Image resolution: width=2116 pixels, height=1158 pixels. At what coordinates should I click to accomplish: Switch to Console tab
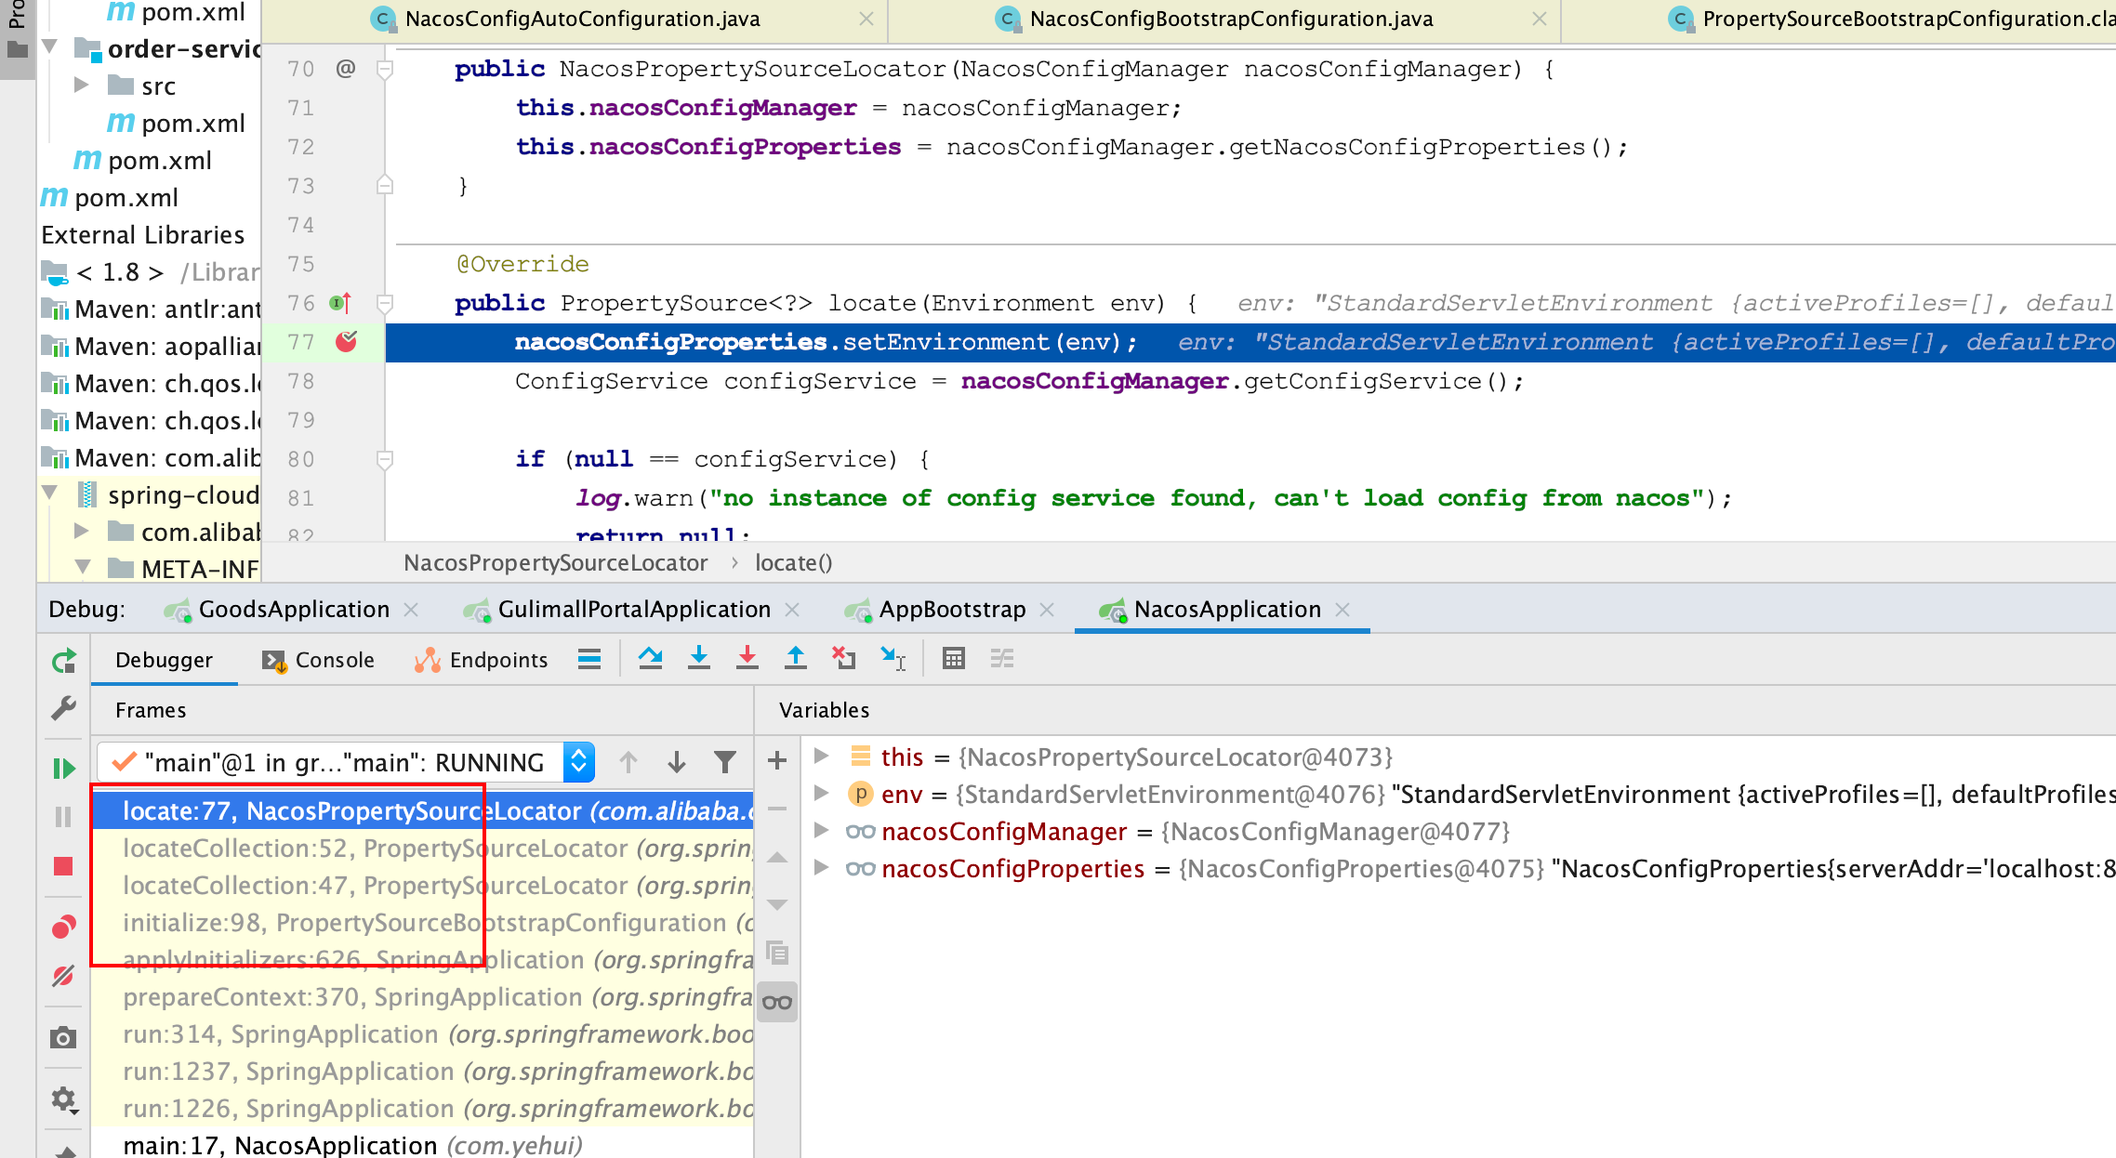[319, 660]
